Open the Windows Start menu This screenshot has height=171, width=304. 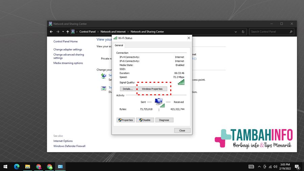[x=5, y=167]
